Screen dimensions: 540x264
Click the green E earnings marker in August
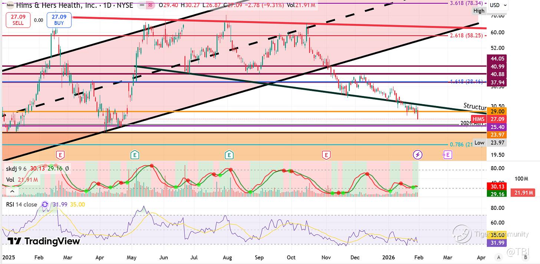coord(229,155)
